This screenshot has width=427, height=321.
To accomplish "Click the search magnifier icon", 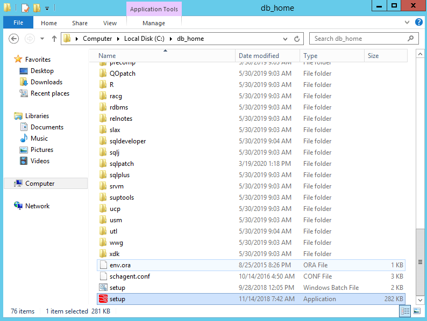I will [411, 38].
